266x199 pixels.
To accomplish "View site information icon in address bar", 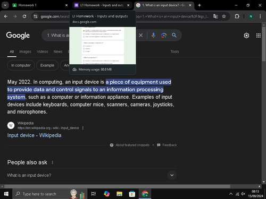I will 36,16.
